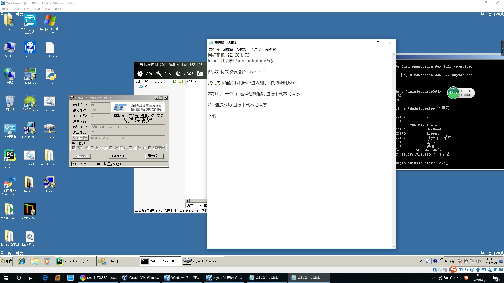504x283 pixels.
Task: Open the 格式(O) menu in Notepad
Action: [242, 50]
